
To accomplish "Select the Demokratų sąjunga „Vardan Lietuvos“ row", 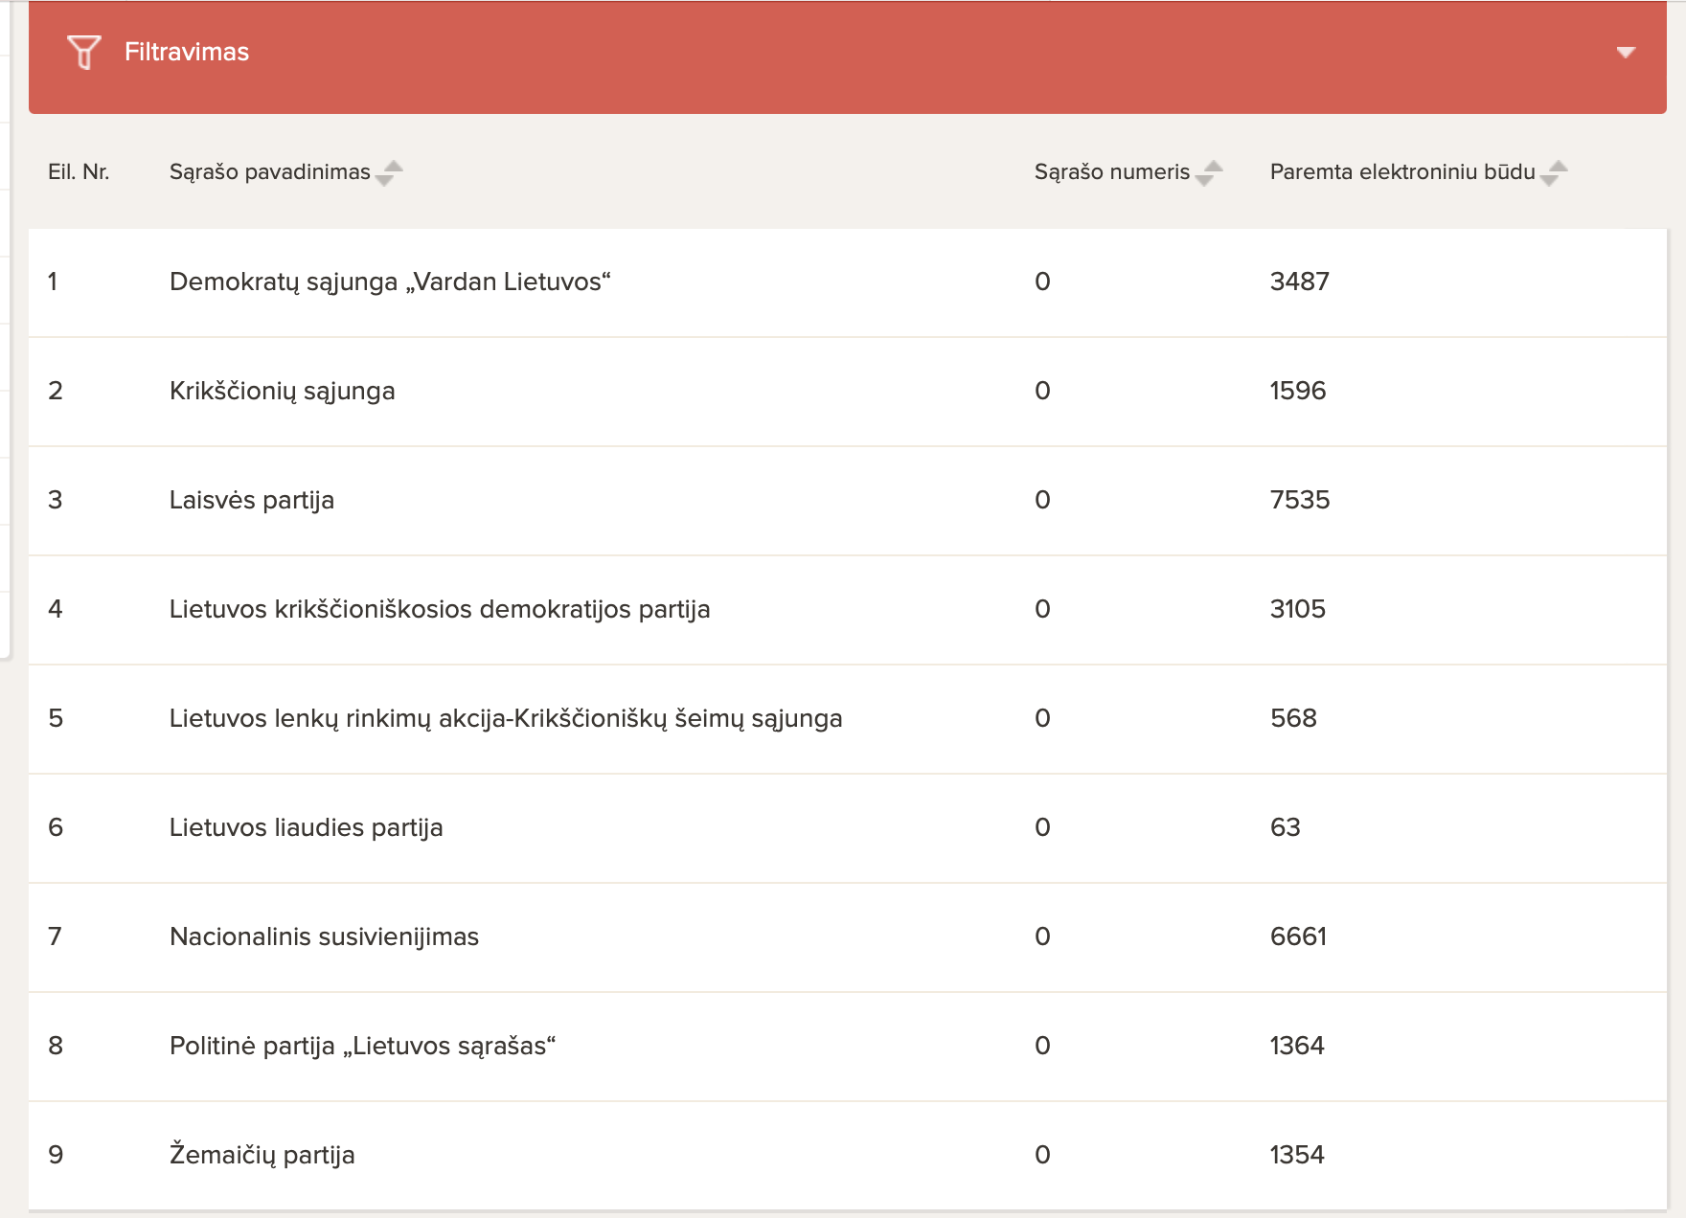I will pos(848,282).
